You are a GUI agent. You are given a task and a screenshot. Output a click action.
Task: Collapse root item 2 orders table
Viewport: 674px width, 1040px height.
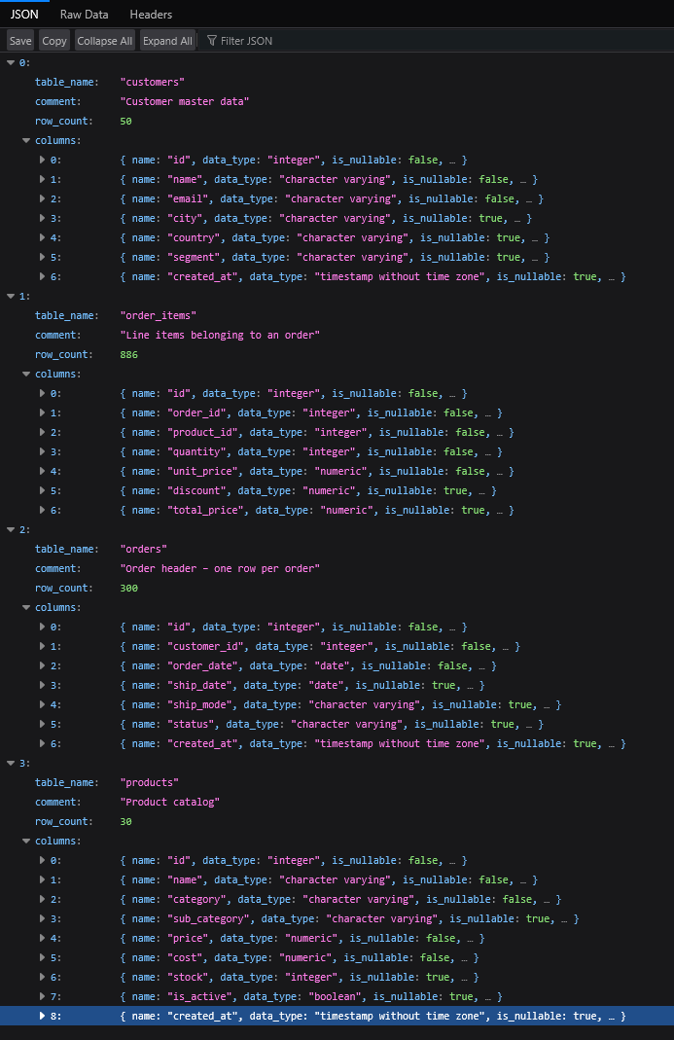pyautogui.click(x=11, y=530)
